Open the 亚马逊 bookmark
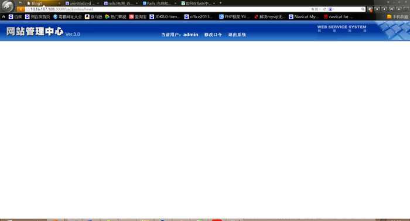Screen dimensions: 410x221 click(x=93, y=16)
